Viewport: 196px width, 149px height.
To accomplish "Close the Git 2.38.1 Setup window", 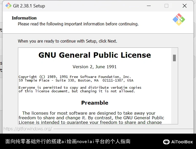I will (x=184, y=6).
